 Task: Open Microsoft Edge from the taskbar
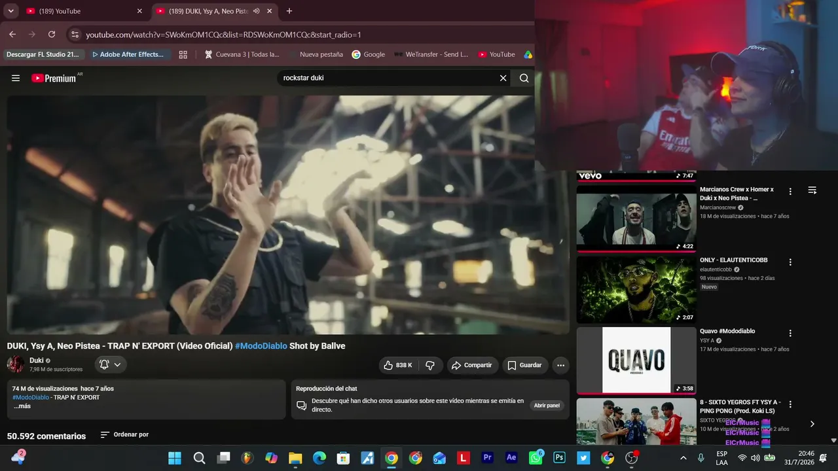click(x=319, y=458)
